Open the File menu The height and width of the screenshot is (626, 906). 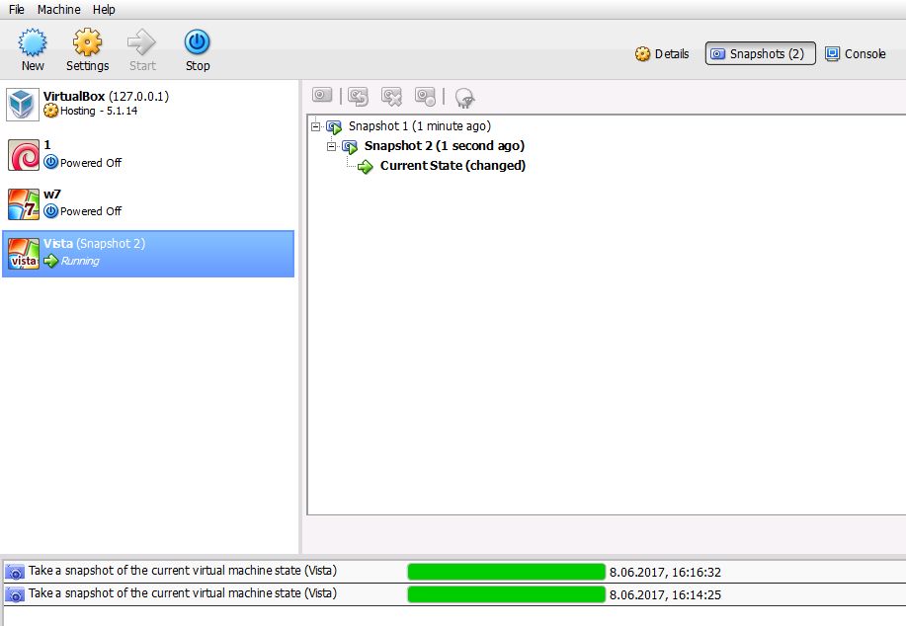(17, 9)
